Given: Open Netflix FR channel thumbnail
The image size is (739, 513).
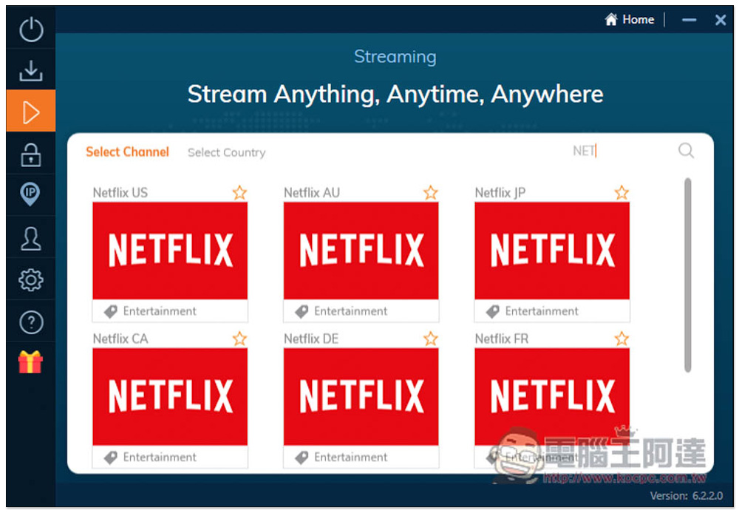Looking at the screenshot, I should pos(552,396).
